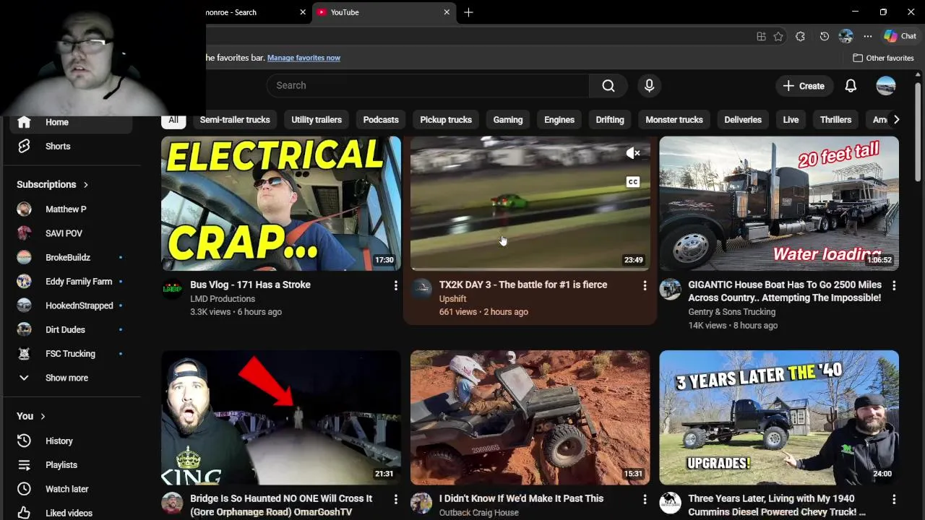Play the 20 feet tall houseboat thumbnail
925x520 pixels.
coord(779,204)
